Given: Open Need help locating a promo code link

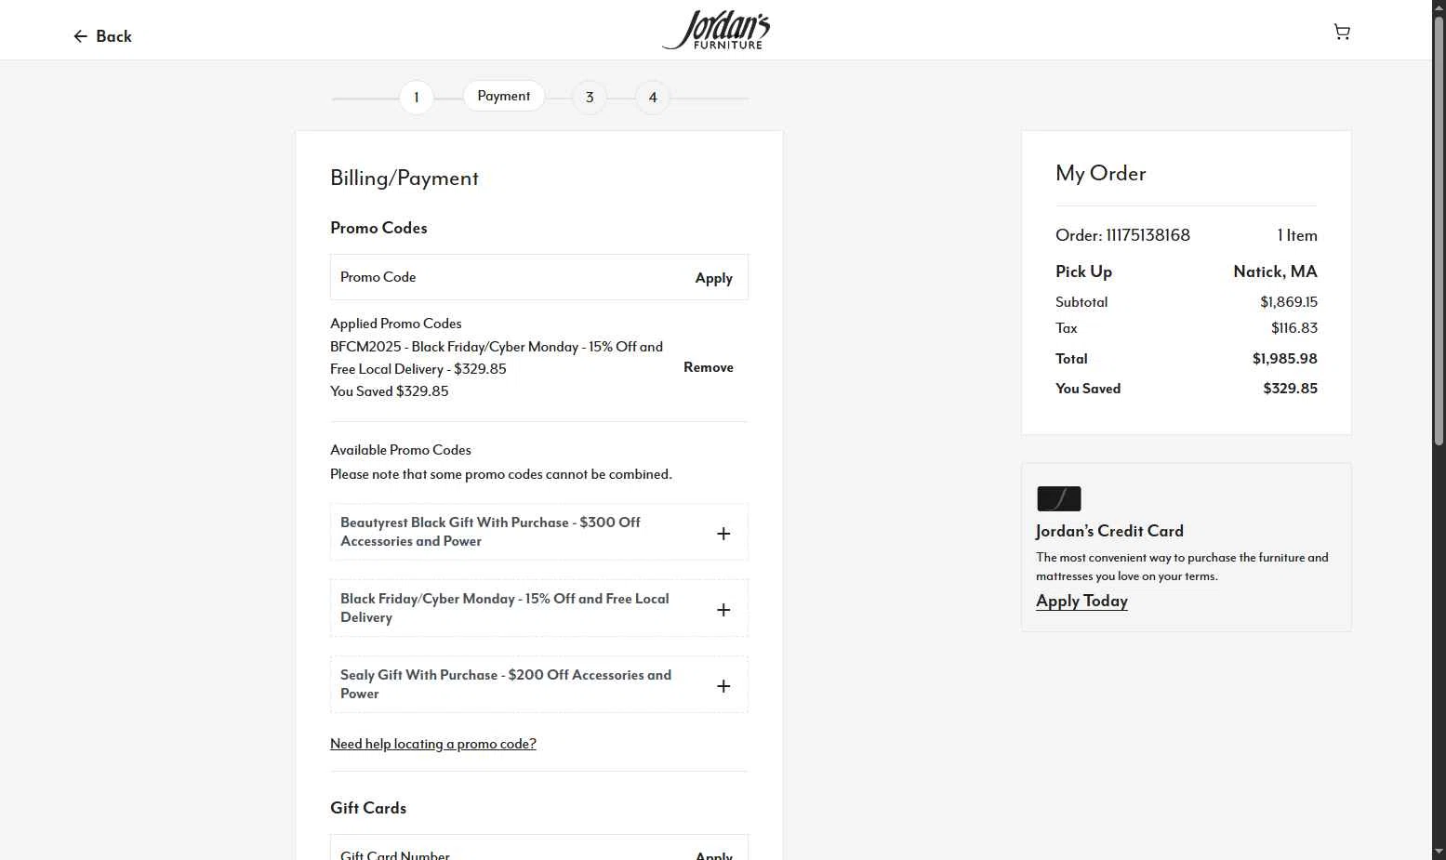Looking at the screenshot, I should point(433,744).
